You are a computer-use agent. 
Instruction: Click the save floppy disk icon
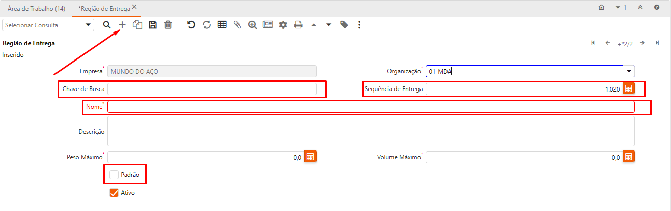click(153, 25)
